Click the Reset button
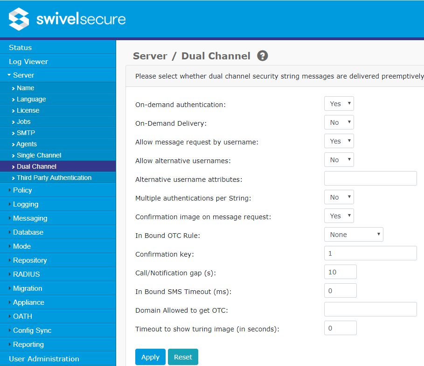Screen dimensions: 424x366 [183, 357]
